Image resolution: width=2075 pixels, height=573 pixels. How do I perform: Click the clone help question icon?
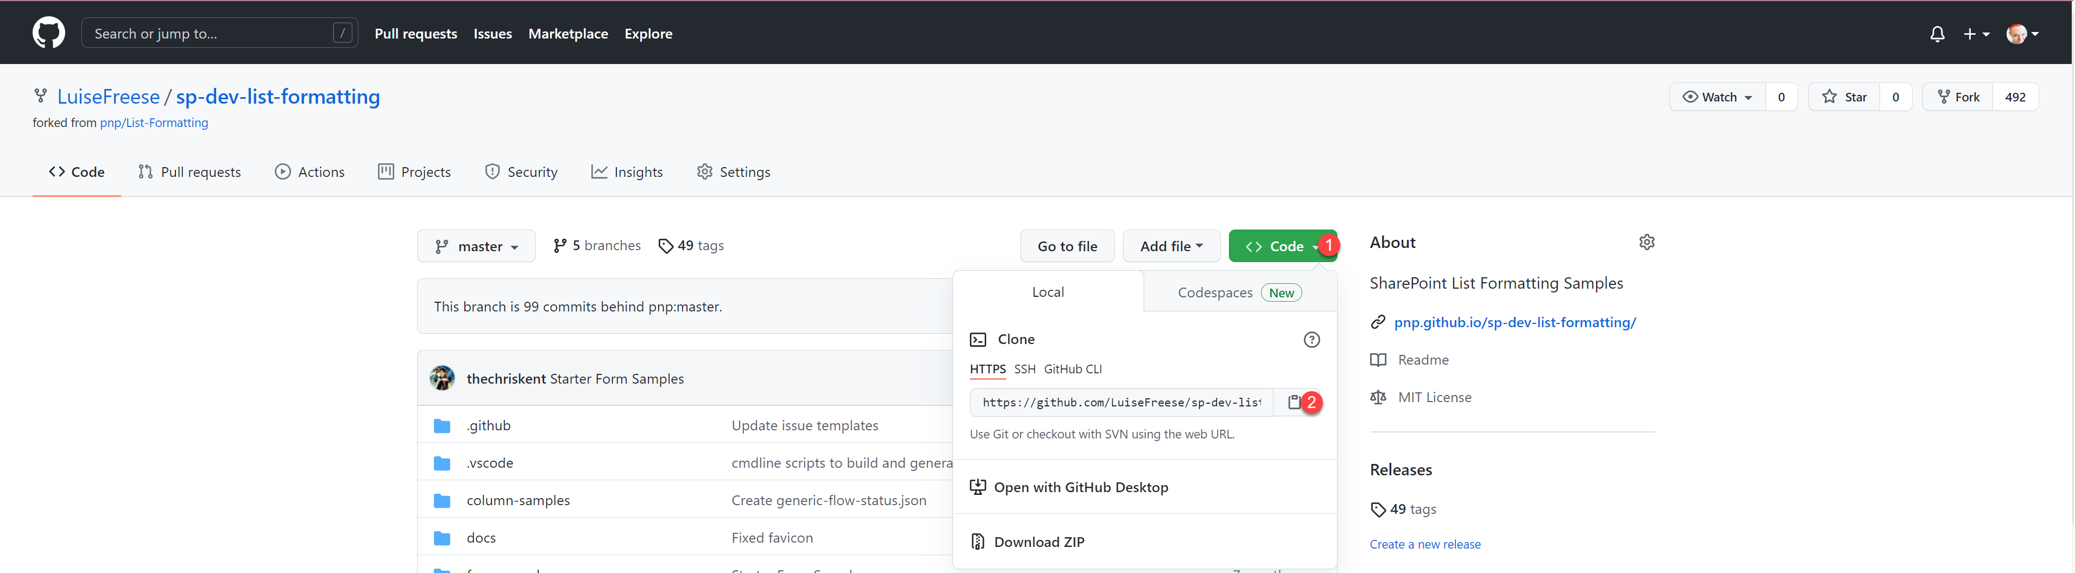[1311, 340]
